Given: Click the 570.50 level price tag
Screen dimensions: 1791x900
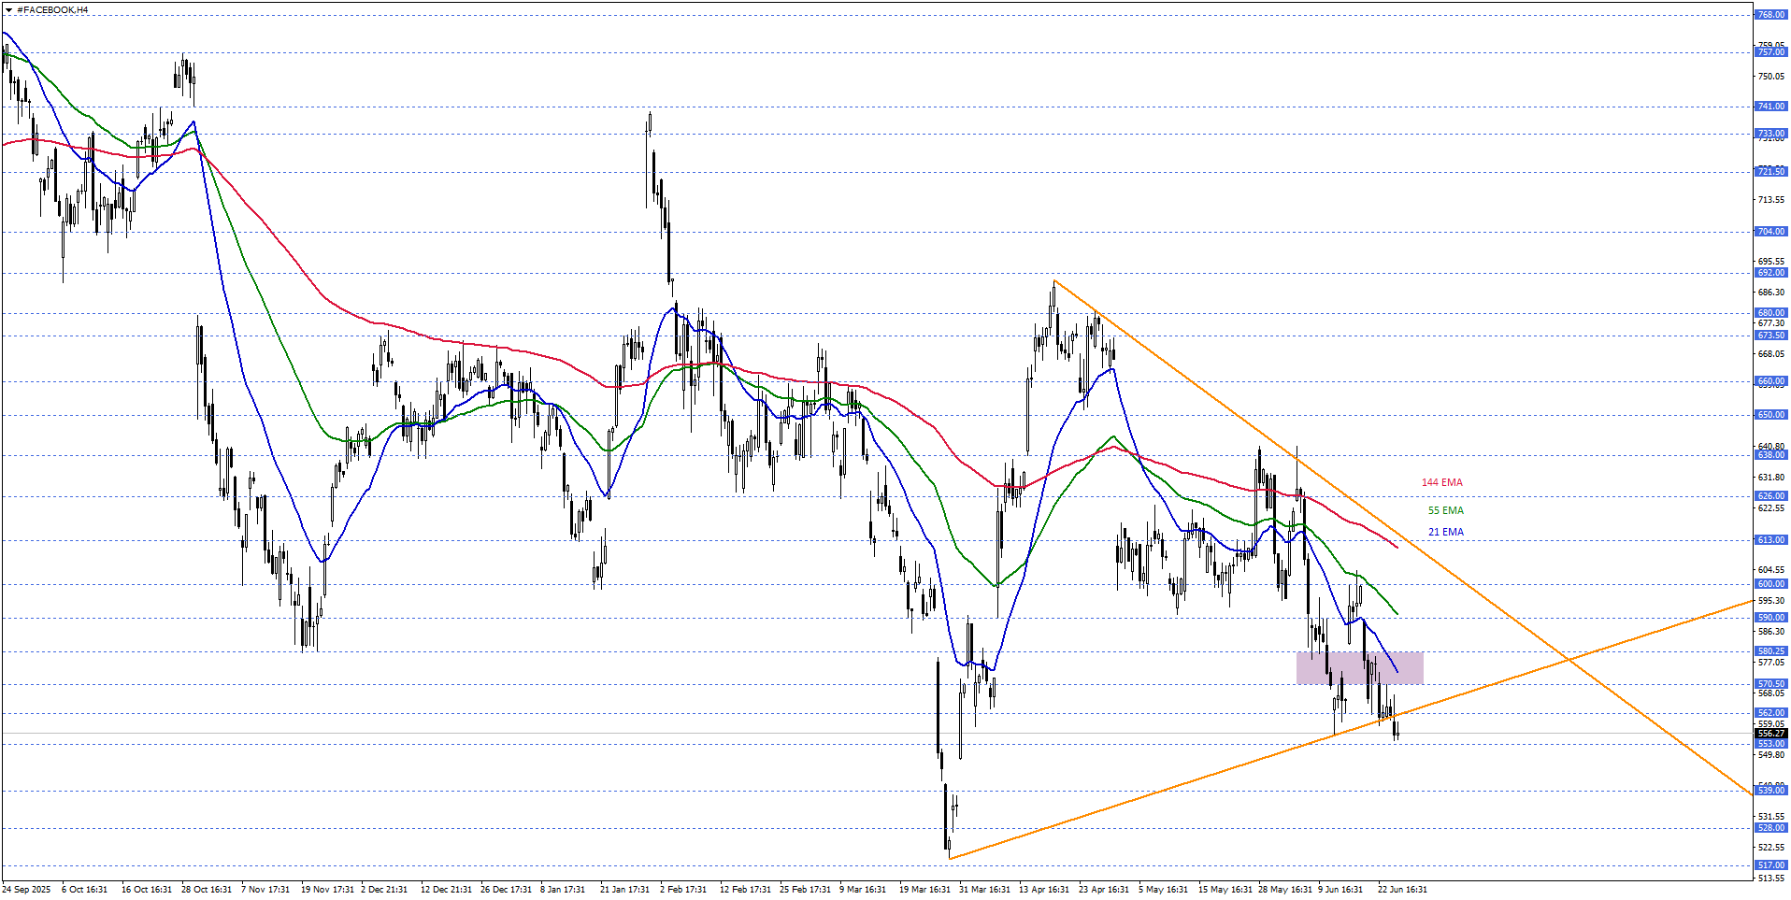Looking at the screenshot, I should (1771, 684).
